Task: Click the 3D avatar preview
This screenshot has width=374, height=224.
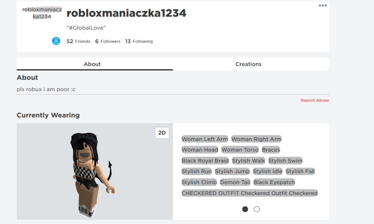Action: click(95, 171)
